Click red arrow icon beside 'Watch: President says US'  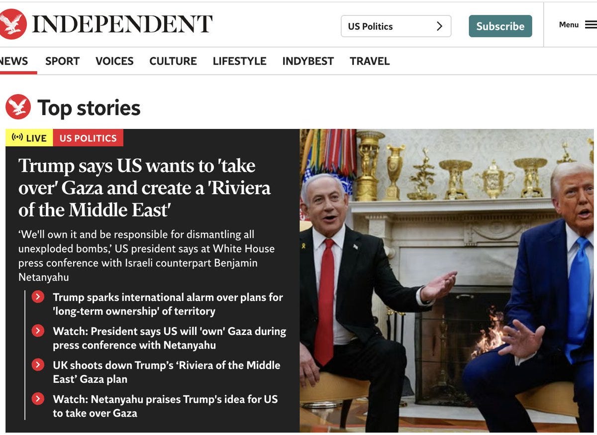click(38, 331)
